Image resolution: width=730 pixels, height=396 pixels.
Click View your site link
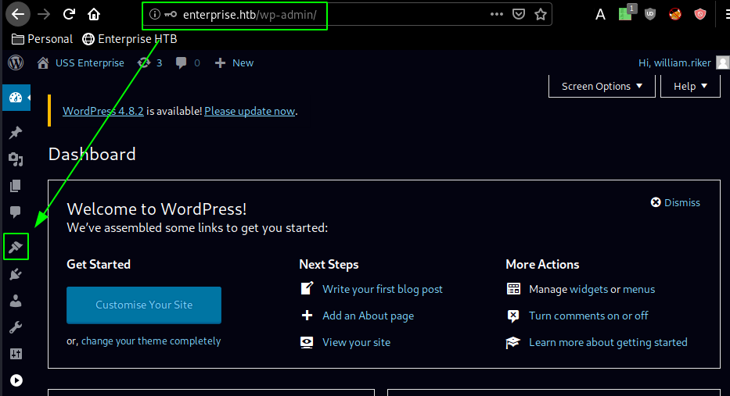tap(356, 343)
